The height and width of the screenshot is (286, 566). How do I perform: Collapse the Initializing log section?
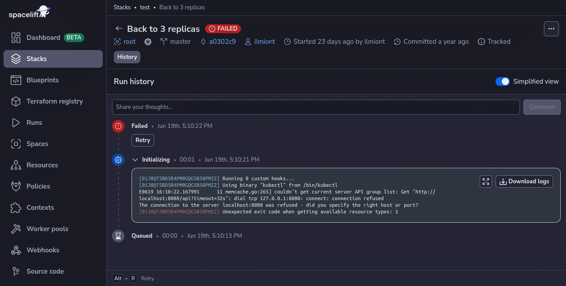pos(135,159)
